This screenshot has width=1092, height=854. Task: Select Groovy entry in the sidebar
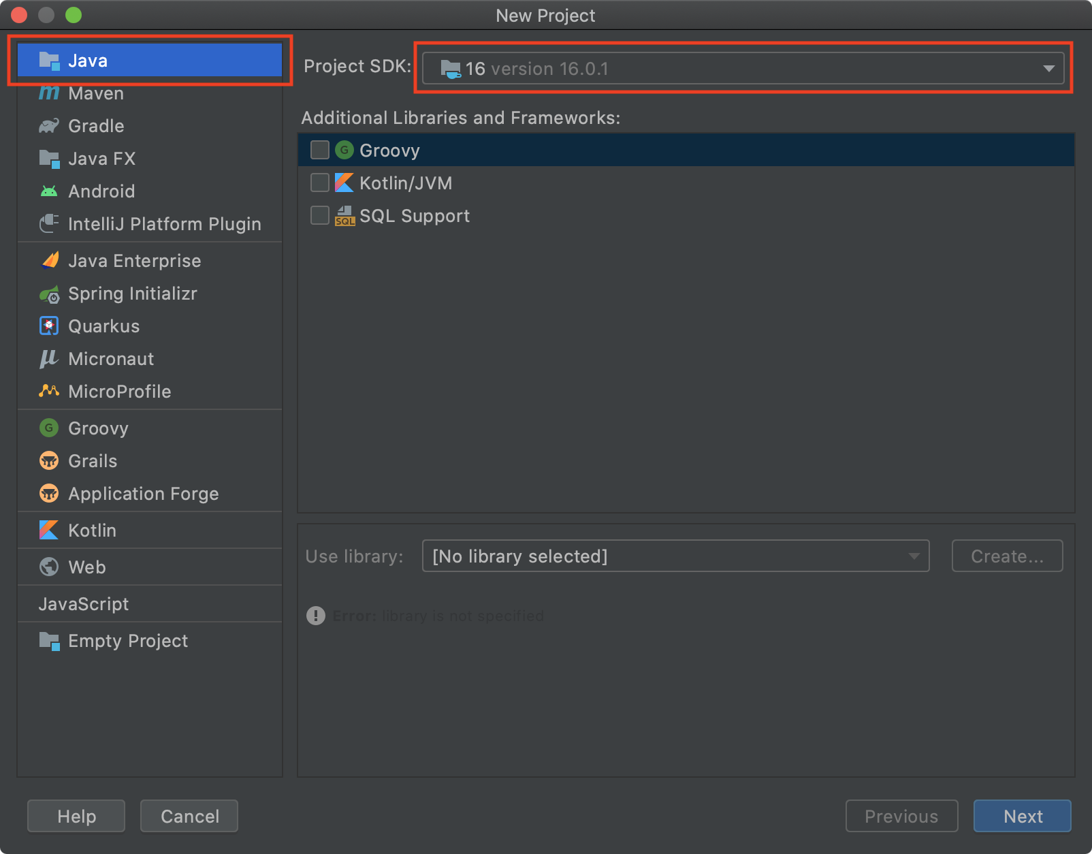coord(150,428)
